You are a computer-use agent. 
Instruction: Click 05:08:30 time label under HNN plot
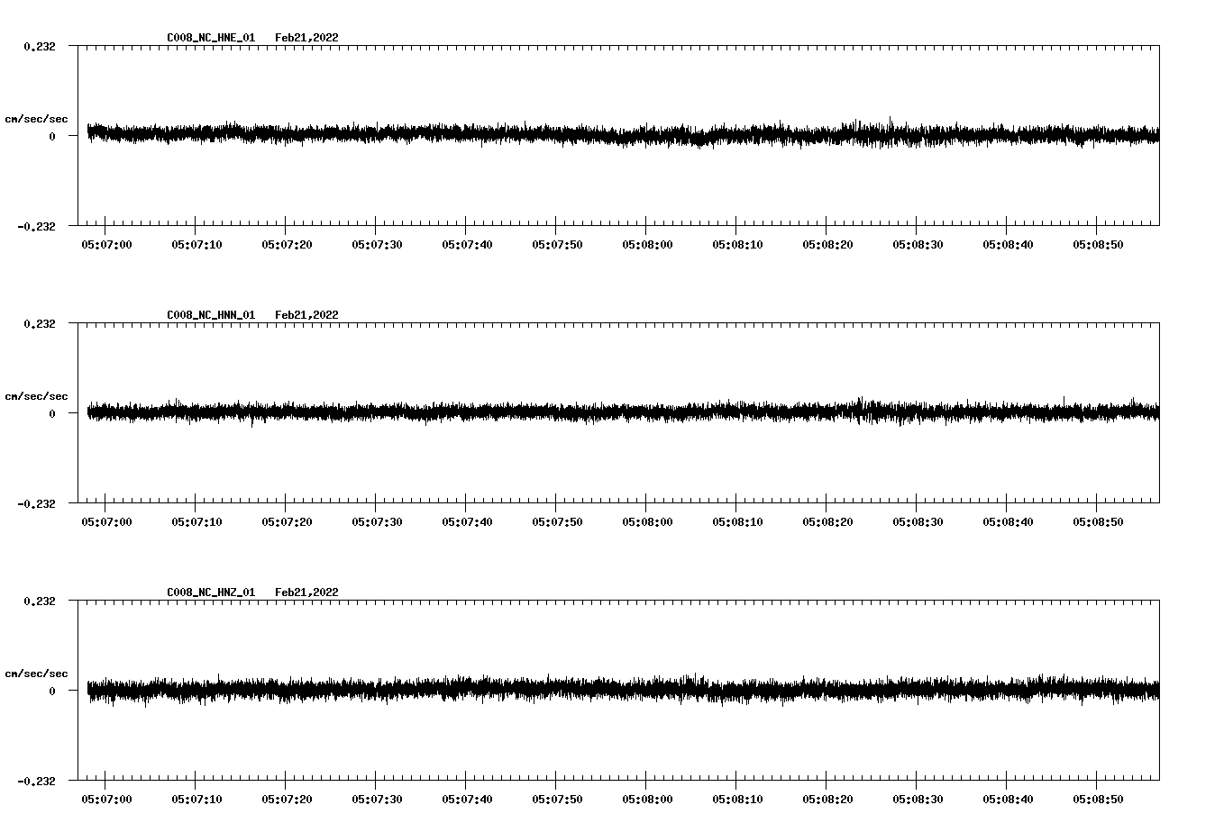point(918,522)
